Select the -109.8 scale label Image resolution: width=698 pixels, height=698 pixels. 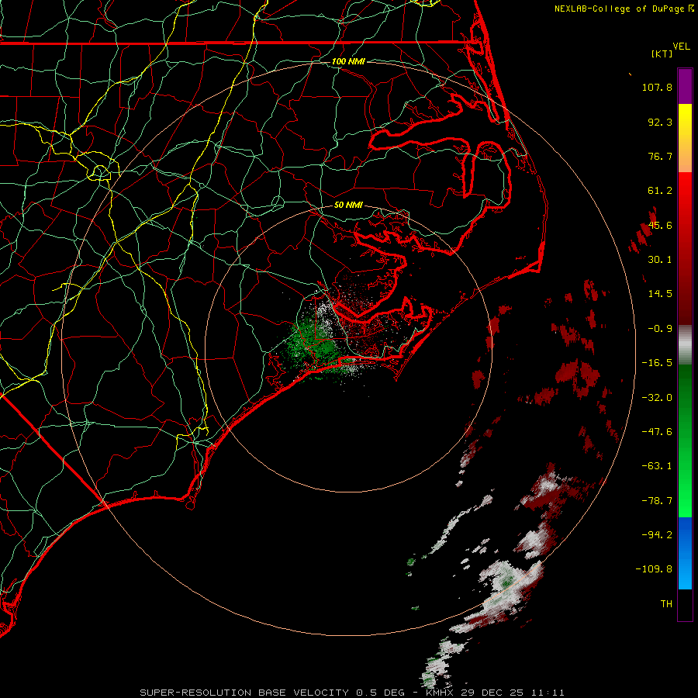tap(654, 569)
